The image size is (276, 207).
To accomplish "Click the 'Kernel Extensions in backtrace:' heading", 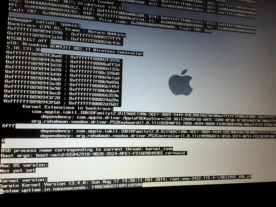I will 68,108.
